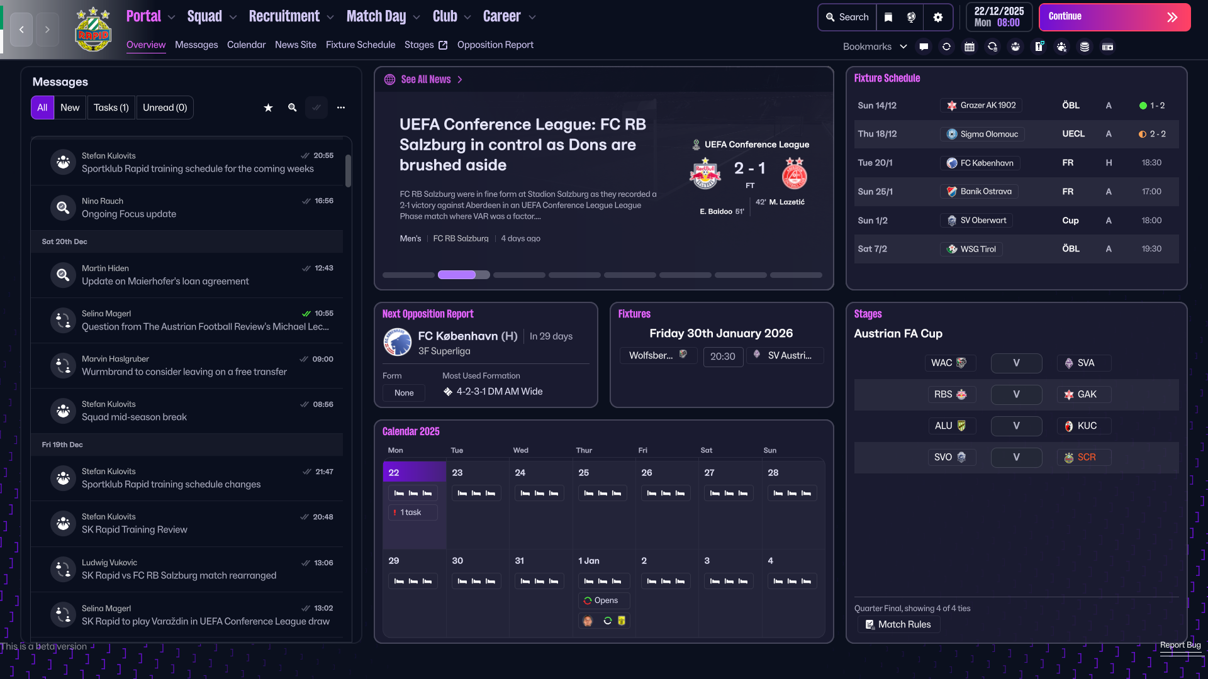The width and height of the screenshot is (1208, 679).
Task: Open the Opposition Report tab
Action: coord(495,45)
